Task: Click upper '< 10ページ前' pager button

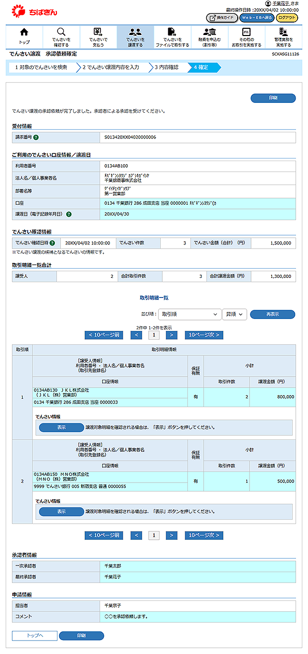Action: coord(104,335)
